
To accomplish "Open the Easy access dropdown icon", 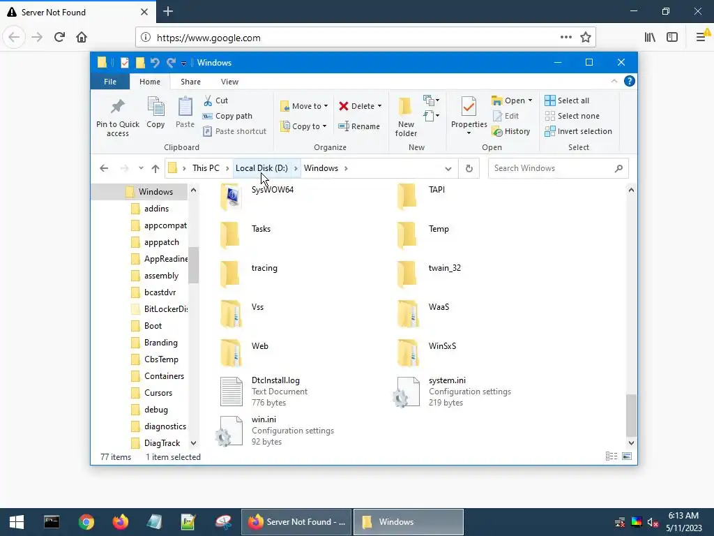I will [x=431, y=116].
